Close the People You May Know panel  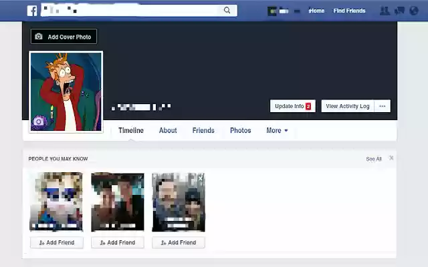[391, 158]
